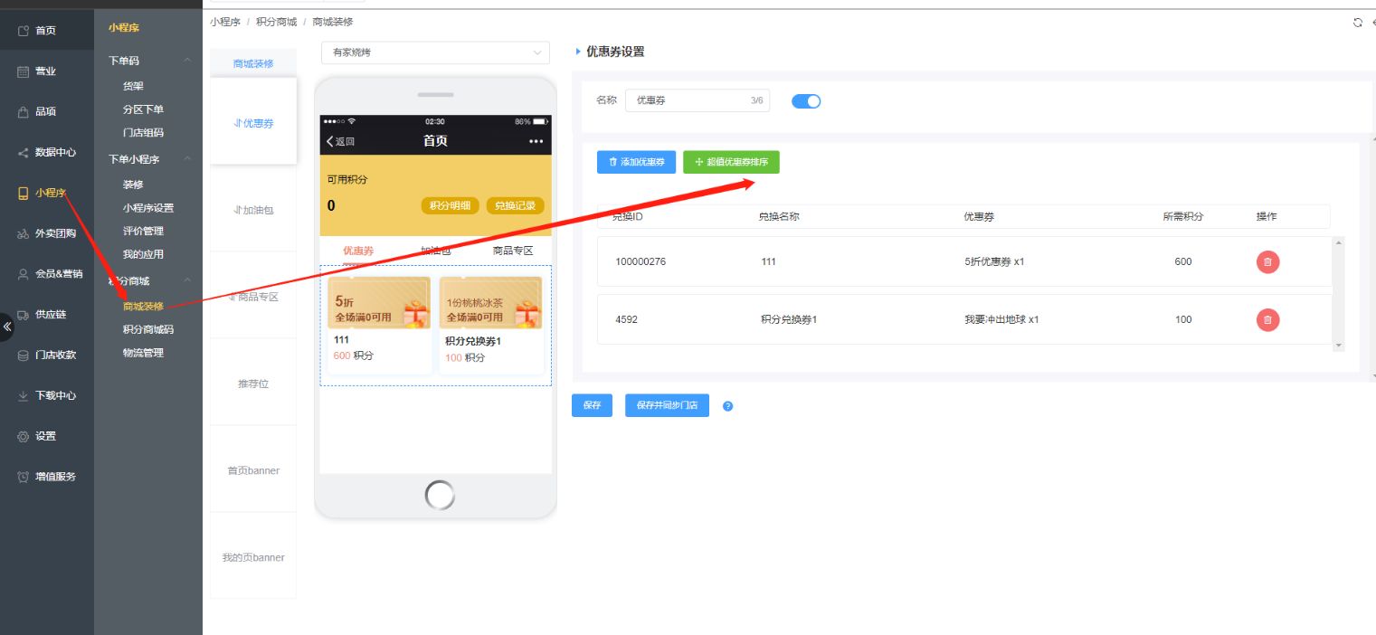Select the 推荐位 module card
This screenshot has height=635, width=1376.
[x=253, y=384]
